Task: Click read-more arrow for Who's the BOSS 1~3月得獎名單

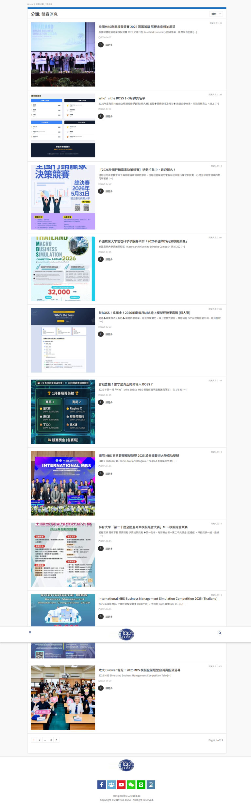Action: [101, 116]
